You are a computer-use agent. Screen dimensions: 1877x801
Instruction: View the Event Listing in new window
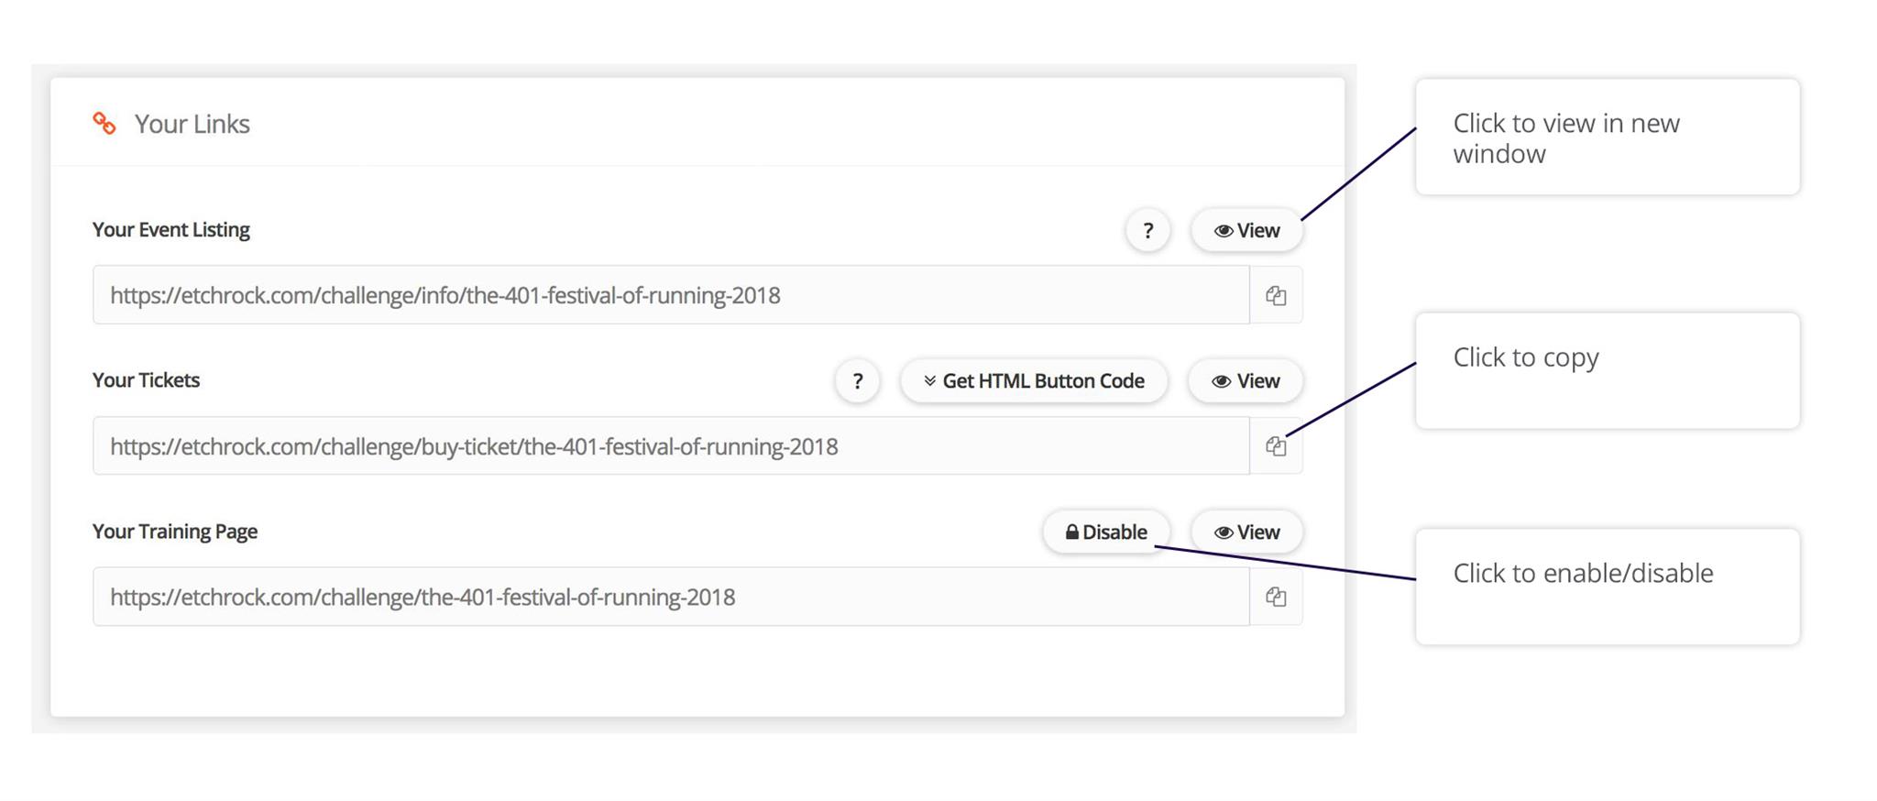[x=1246, y=231]
